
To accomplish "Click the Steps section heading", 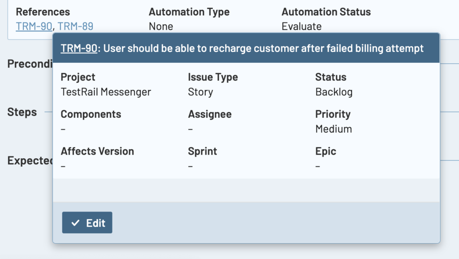I will click(x=22, y=112).
